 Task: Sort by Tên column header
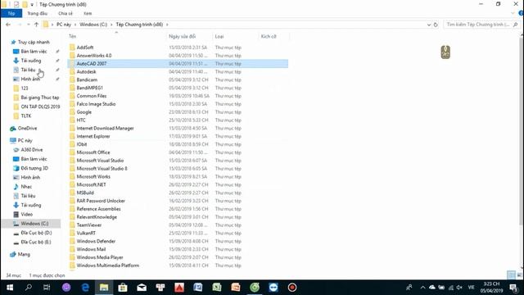coord(117,36)
